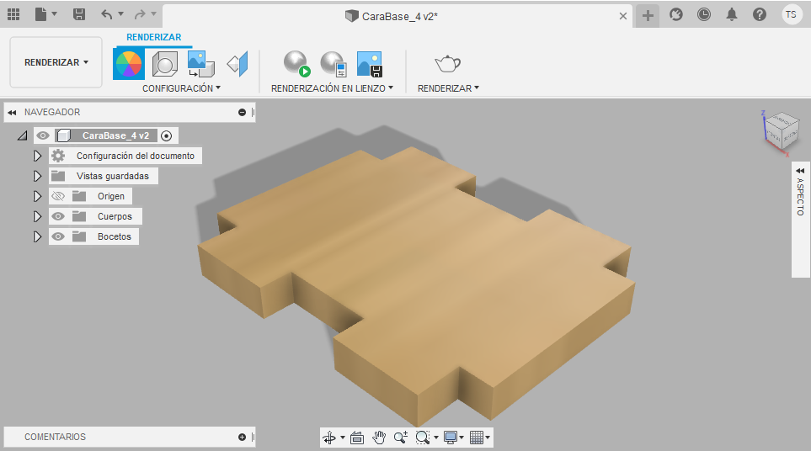Show the hidden Origen folder eye icon

(x=58, y=196)
